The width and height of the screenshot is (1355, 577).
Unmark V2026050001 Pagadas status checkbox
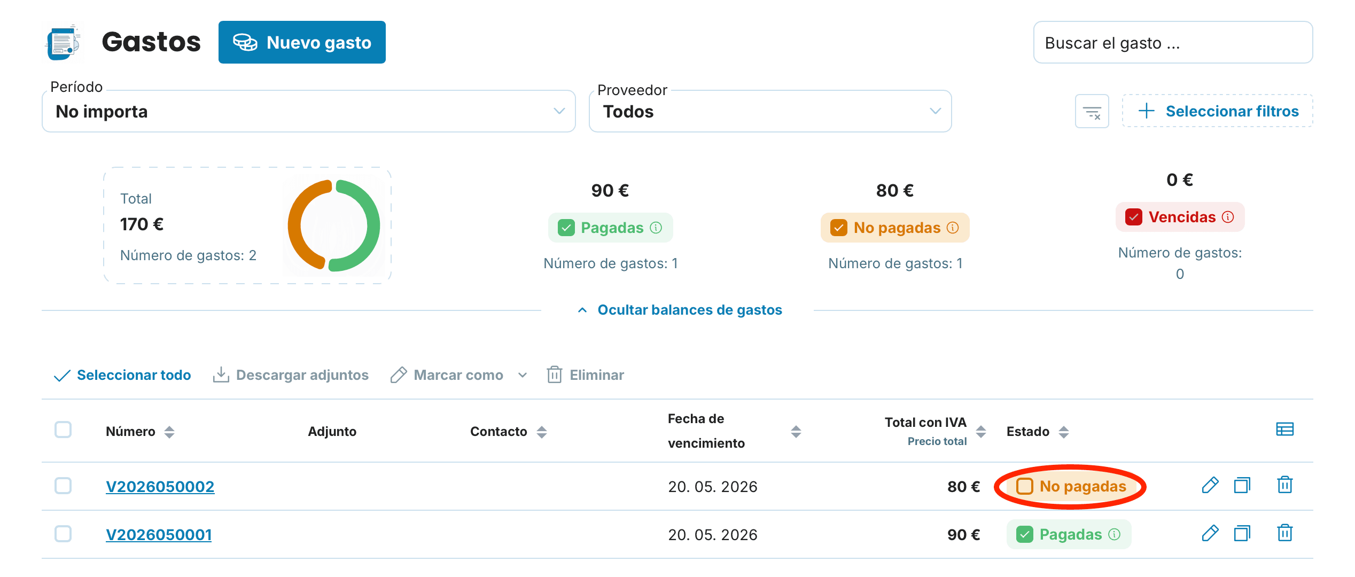pos(1025,534)
